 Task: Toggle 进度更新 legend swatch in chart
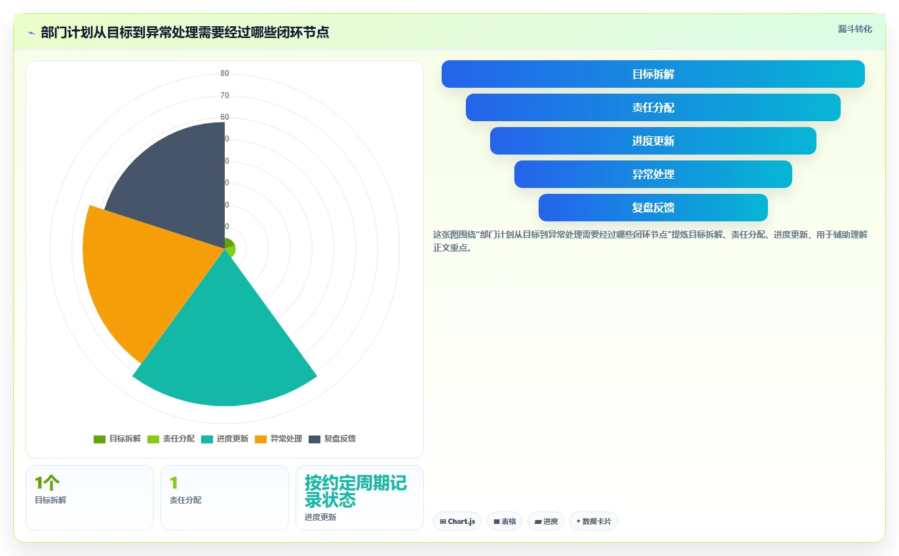(207, 439)
